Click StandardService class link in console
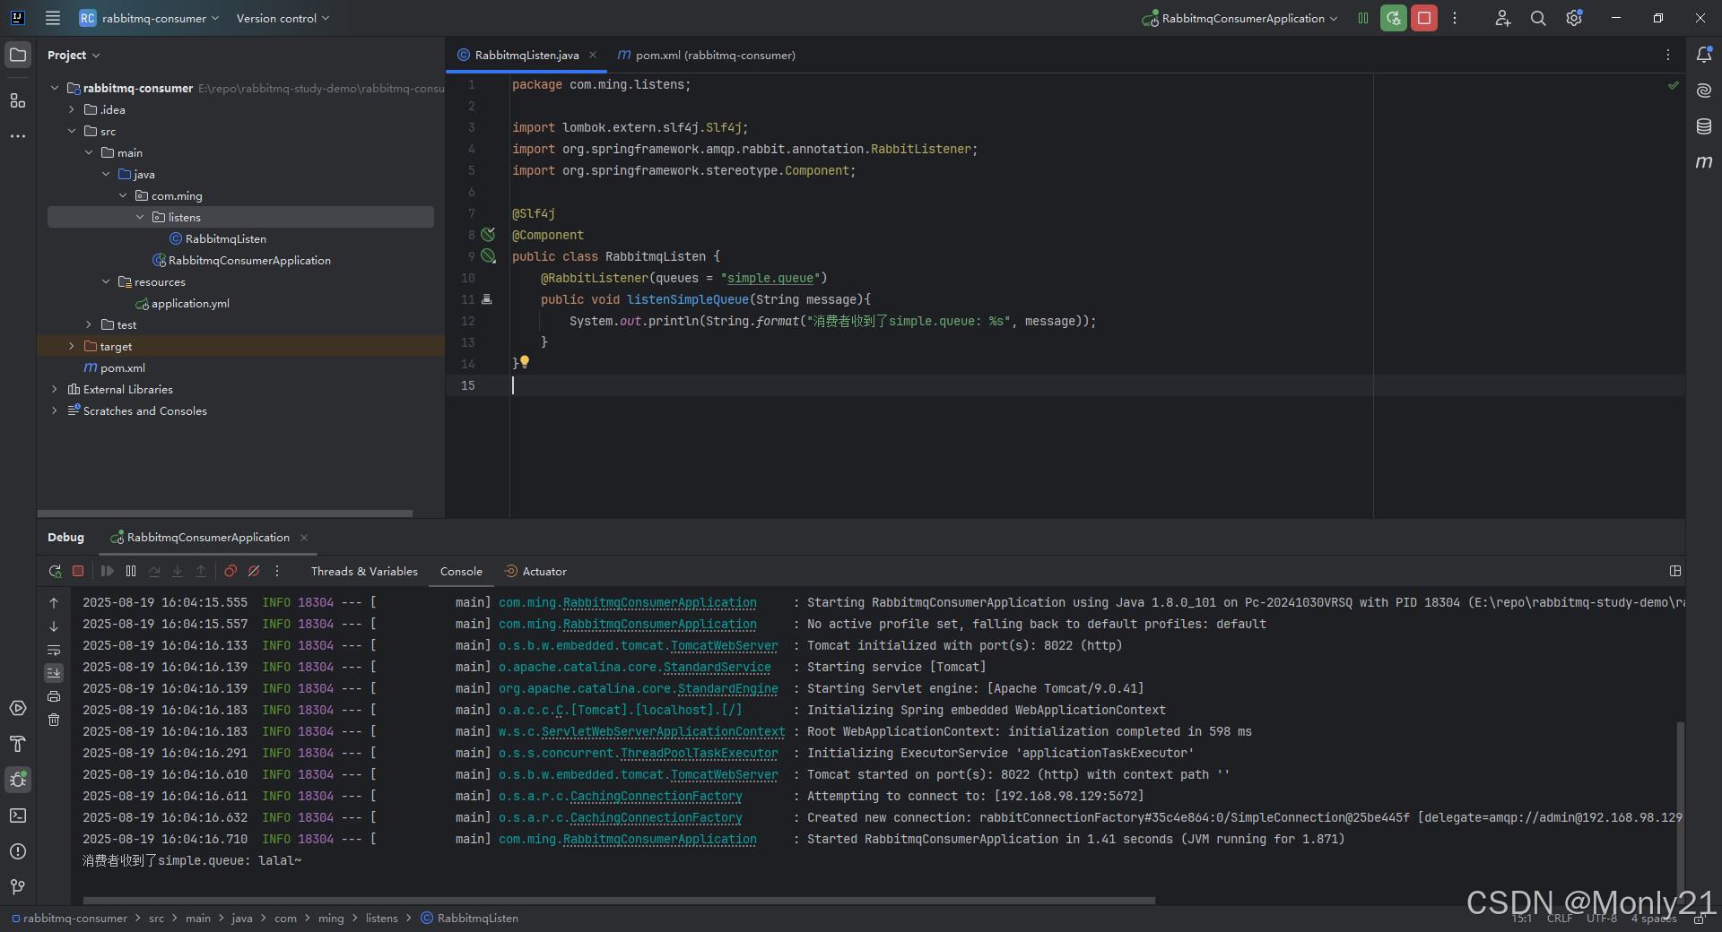The image size is (1722, 932). point(717,667)
